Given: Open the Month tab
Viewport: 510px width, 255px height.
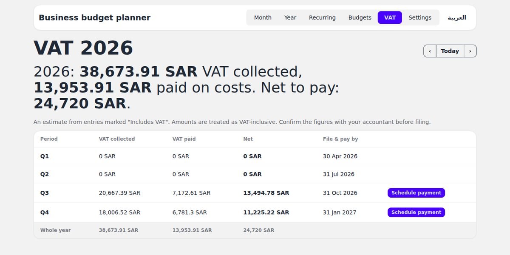Looking at the screenshot, I should coord(263,17).
